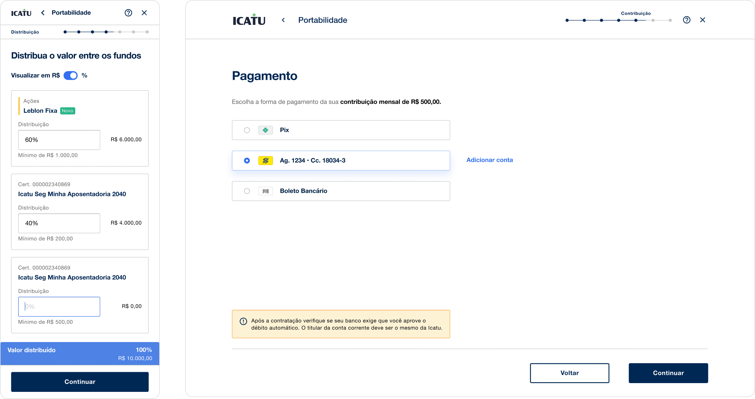Click the 40% distribution input field

[x=59, y=223]
